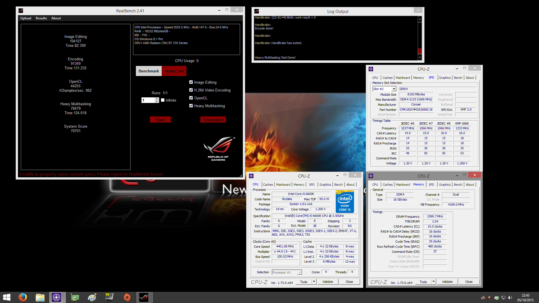Click the RealBench window resize grip
The width and height of the screenshot is (539, 303).
click(241, 176)
